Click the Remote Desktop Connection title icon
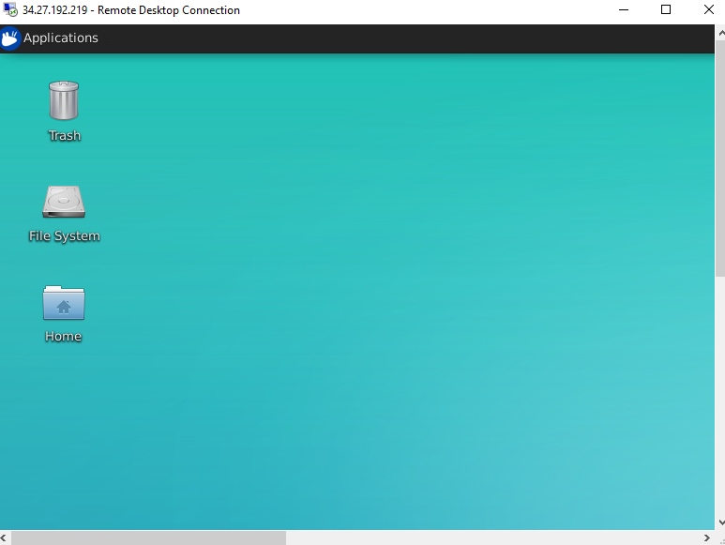This screenshot has height=545, width=725. [10, 9]
